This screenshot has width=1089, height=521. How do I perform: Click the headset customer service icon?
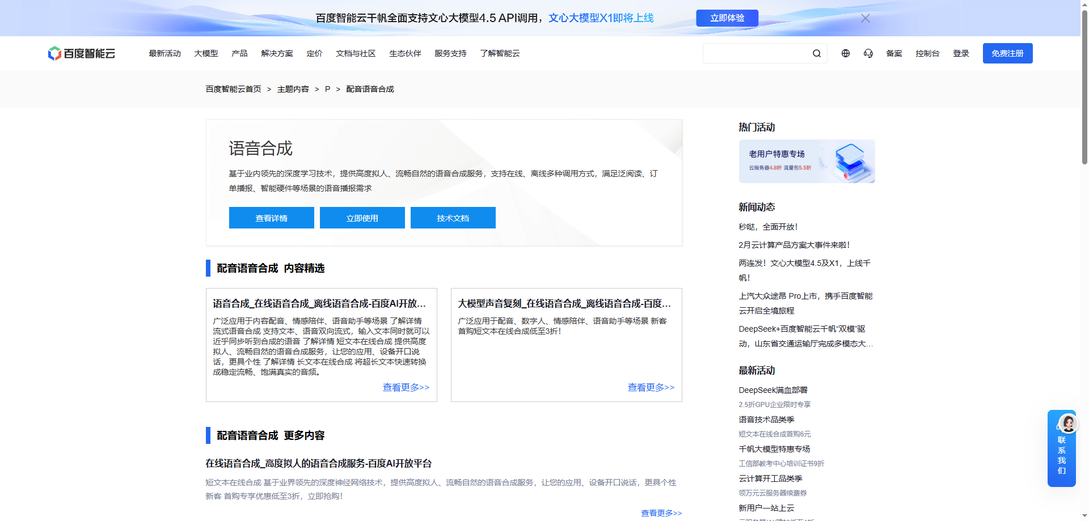tap(868, 53)
